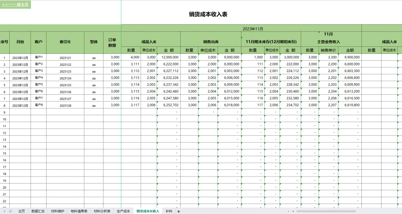Go to next sheet tab arrow
Viewport: 402px width, 214px height.
[4, 211]
